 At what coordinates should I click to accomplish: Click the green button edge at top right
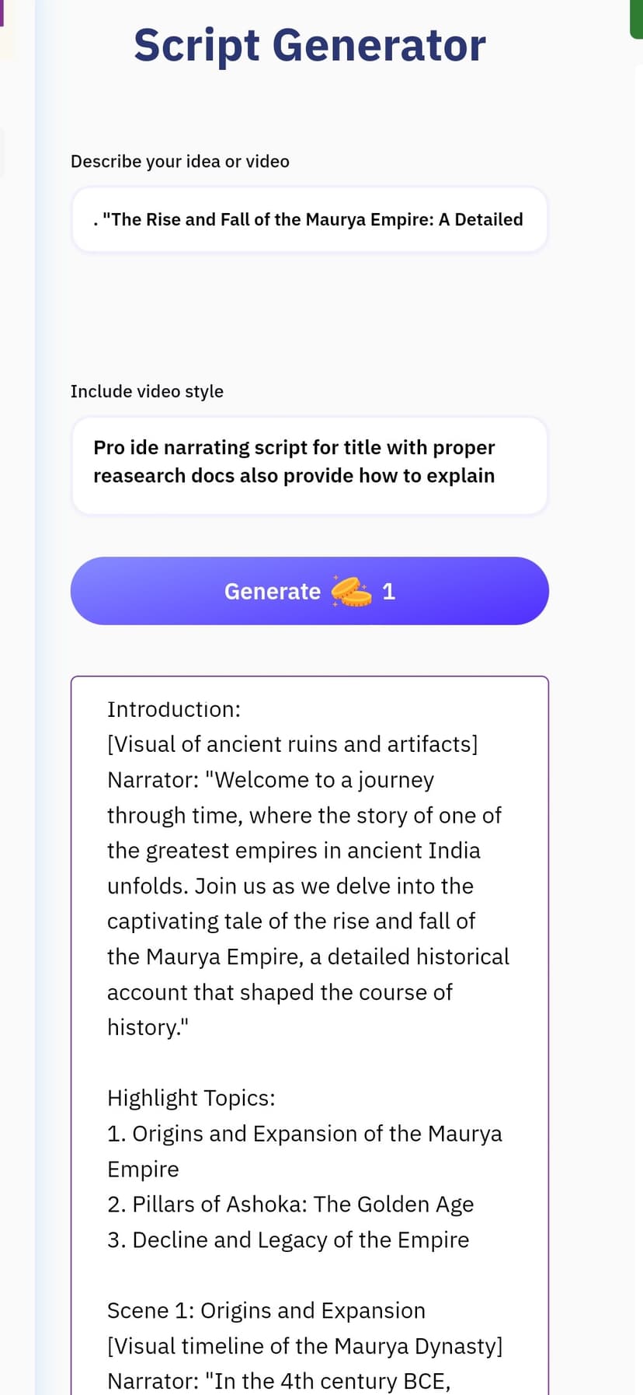tap(636, 19)
